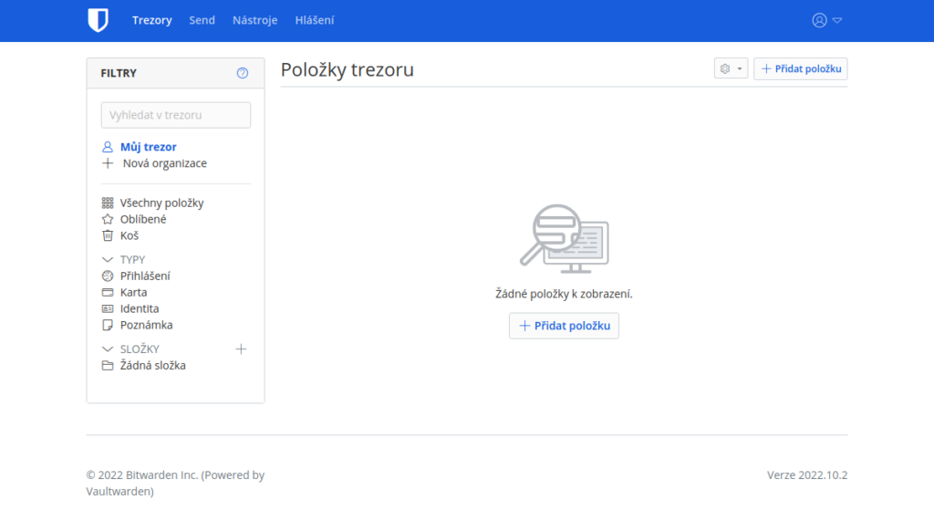The height and width of the screenshot is (521, 934).
Task: Focus the Vyhledat v trezoru search field
Action: (175, 115)
